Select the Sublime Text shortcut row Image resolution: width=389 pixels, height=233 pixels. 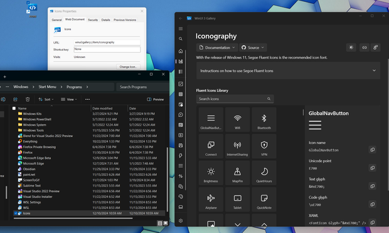(89, 185)
